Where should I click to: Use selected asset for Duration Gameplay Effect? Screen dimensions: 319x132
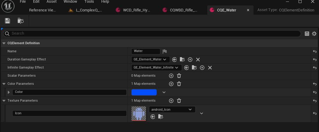tap(174, 60)
